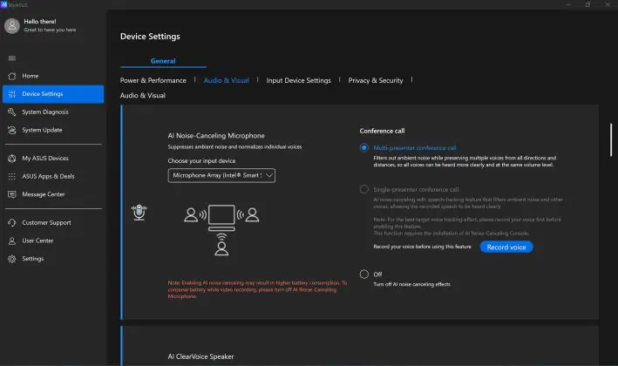Switch to the General tab

pos(163,61)
